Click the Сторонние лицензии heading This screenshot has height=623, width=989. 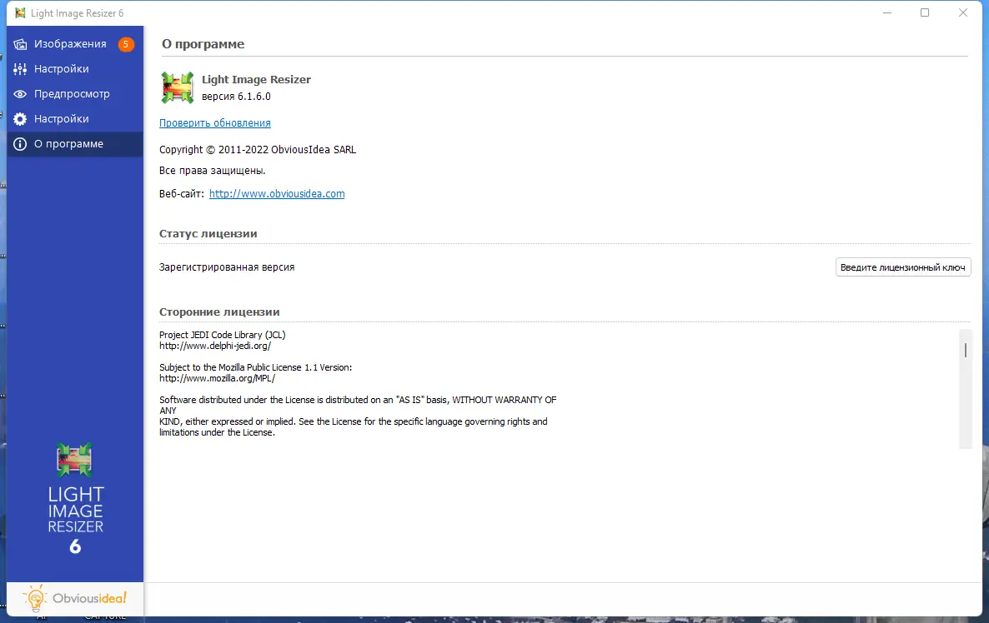(219, 311)
